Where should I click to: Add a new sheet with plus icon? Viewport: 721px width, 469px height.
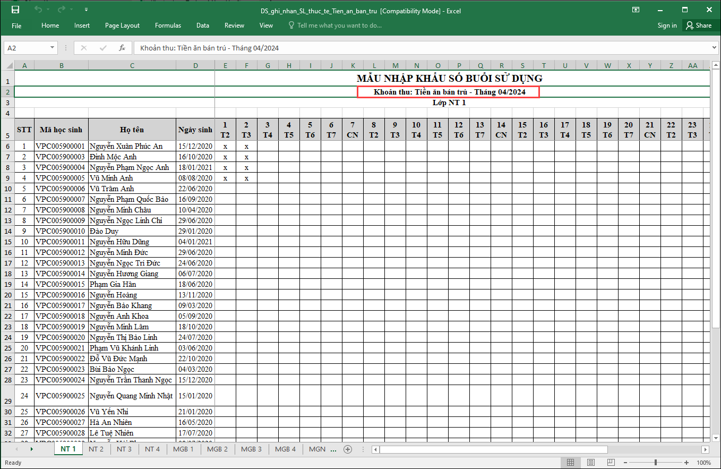(348, 449)
